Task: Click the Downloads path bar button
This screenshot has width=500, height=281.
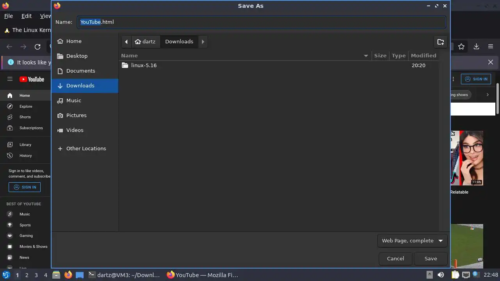Action: point(179,42)
